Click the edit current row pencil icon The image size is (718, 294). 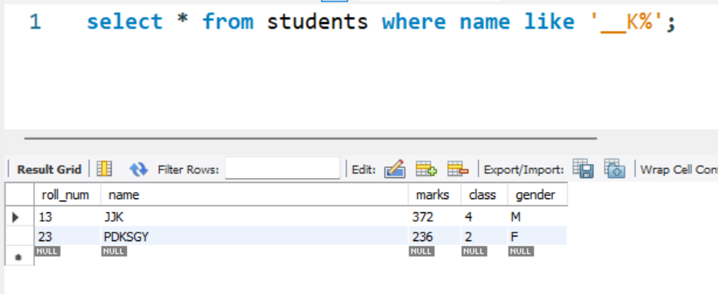point(394,169)
